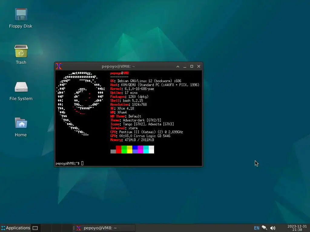Minimize the pepoyo@VM8 terminal window
Viewport: 310px width, 232px height.
click(x=185, y=66)
